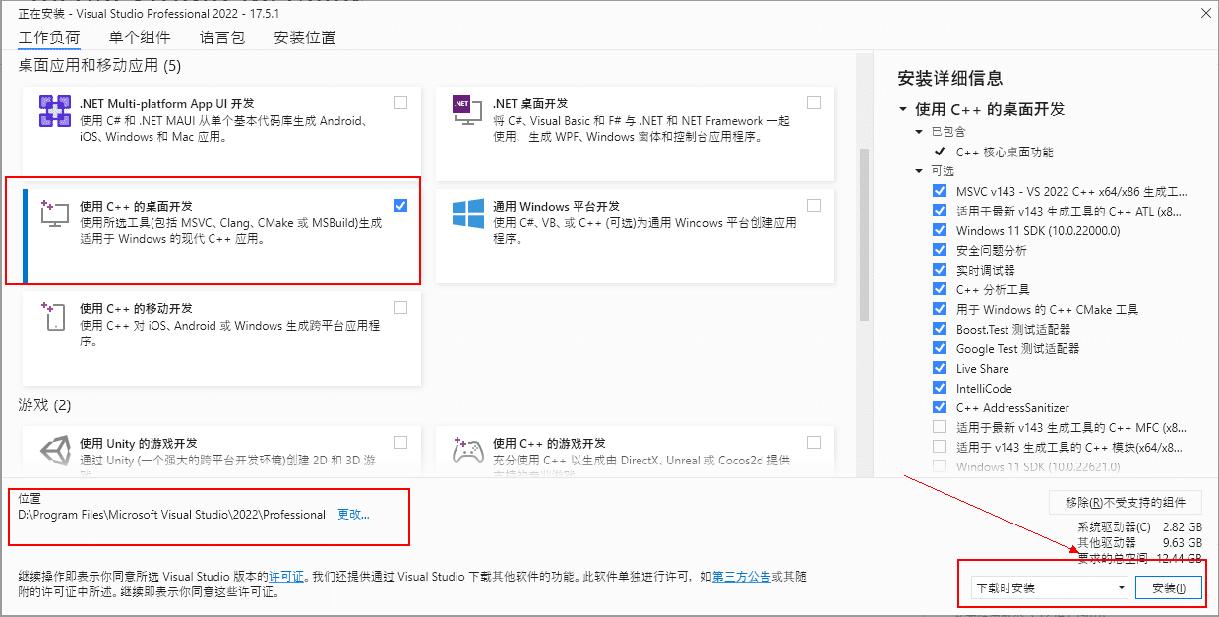Collapse the 已包含 section

point(919,131)
